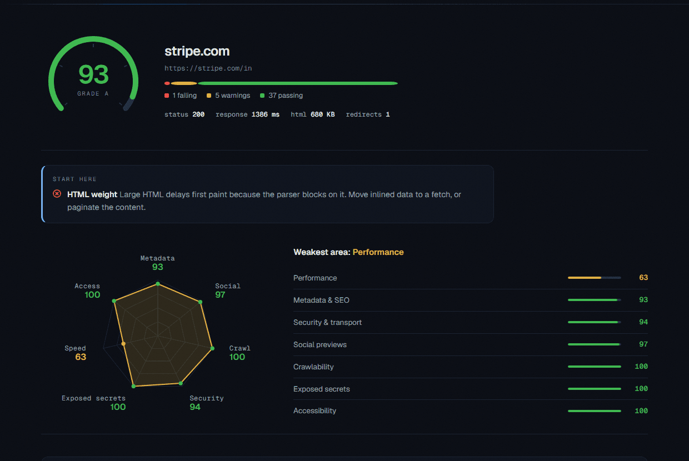Click the green passing segment of summary bar
This screenshot has width=689, height=461.
click(298, 83)
